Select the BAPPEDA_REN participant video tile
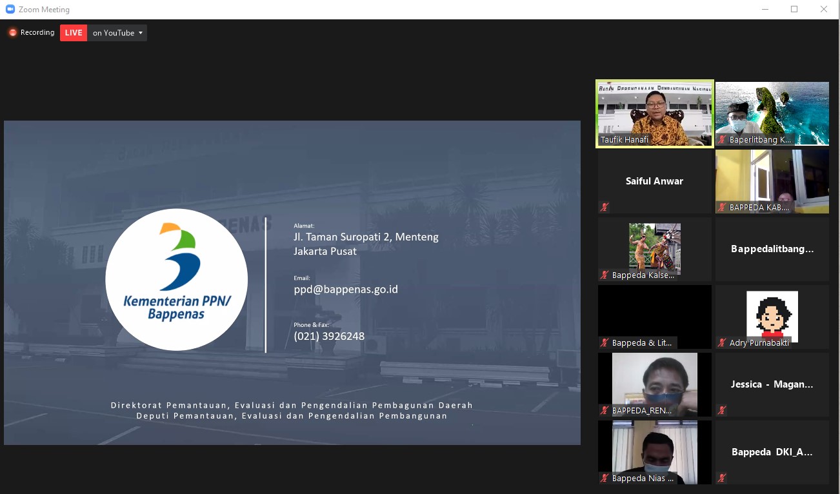The image size is (840, 494). tap(655, 384)
